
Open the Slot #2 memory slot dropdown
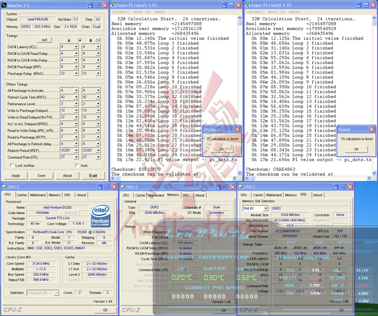[x=266, y=208]
